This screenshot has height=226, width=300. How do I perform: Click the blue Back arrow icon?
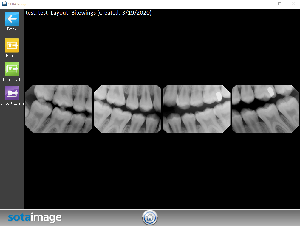pyautogui.click(x=12, y=19)
